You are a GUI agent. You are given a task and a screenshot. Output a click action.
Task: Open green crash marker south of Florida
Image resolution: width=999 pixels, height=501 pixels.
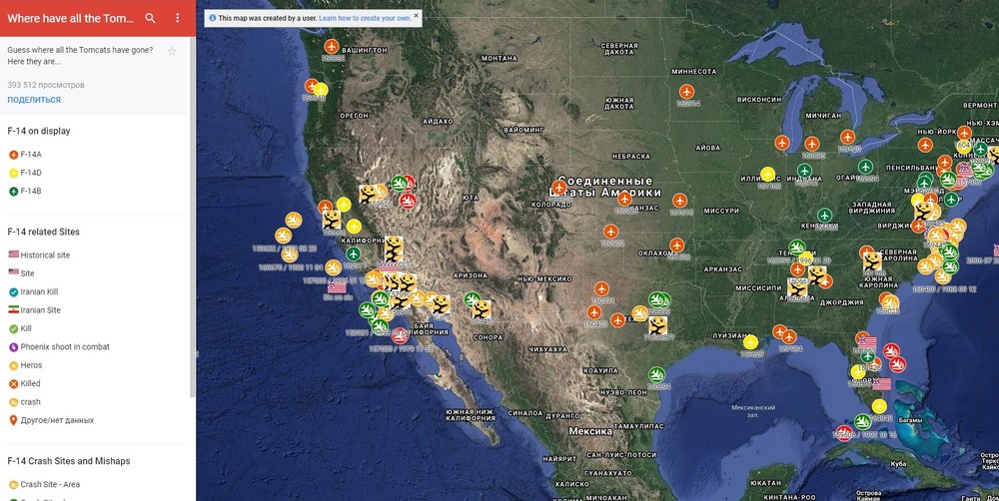(x=863, y=421)
